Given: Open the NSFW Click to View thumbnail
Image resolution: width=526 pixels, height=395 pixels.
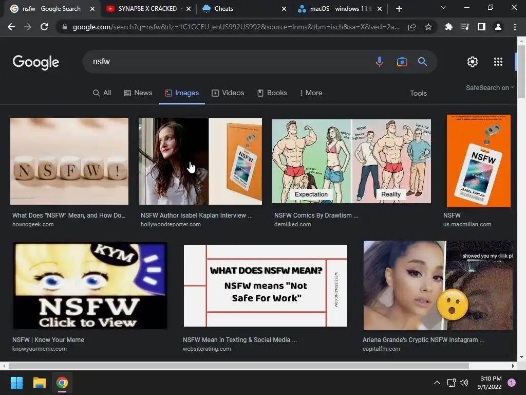Looking at the screenshot, I should pos(90,285).
